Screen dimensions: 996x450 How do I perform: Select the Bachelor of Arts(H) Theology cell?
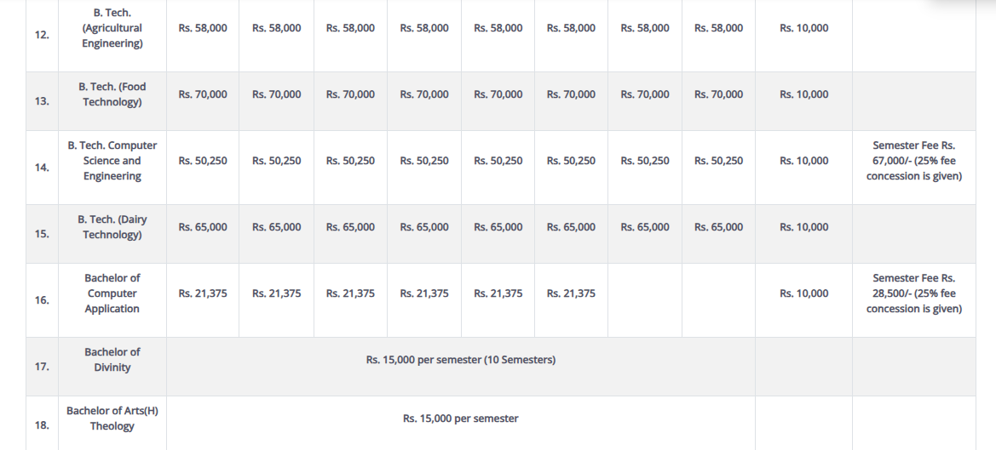pos(112,419)
